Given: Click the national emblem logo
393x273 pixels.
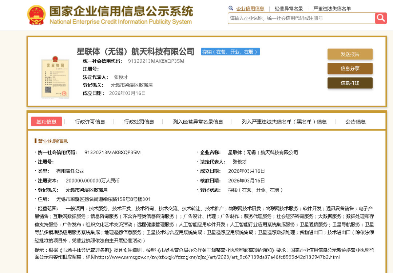Looking at the screenshot, I should tap(36, 16).
